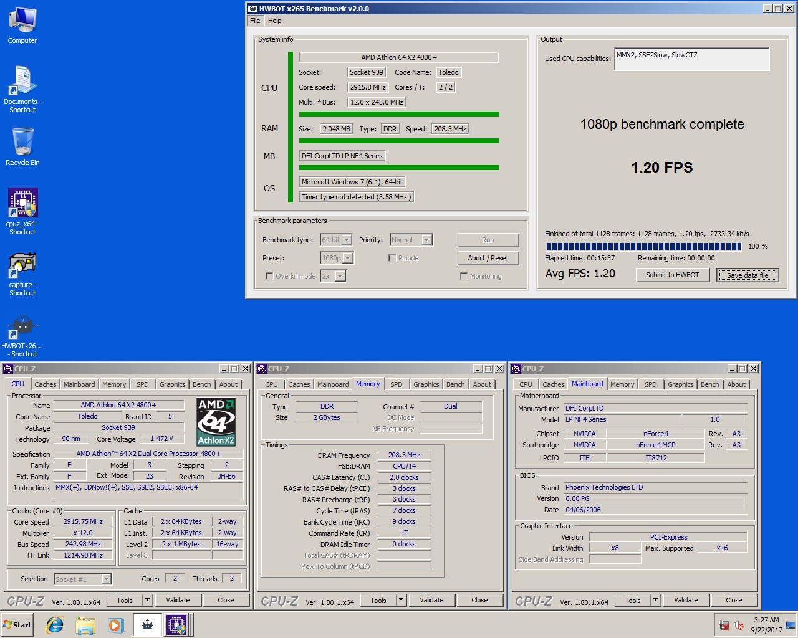This screenshot has width=798, height=638.
Task: Click the Core Voltage 1.472 V value
Action: coord(162,439)
